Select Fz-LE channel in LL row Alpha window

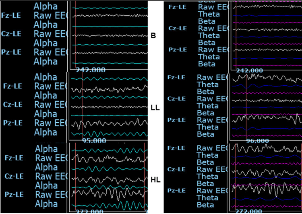tap(12, 86)
